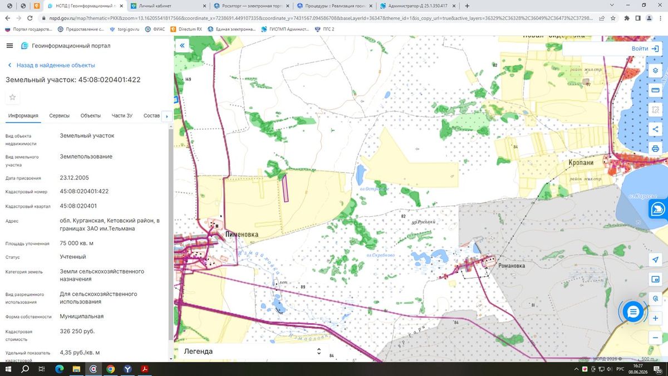Open a new browser tab
The width and height of the screenshot is (668, 376).
point(466,6)
